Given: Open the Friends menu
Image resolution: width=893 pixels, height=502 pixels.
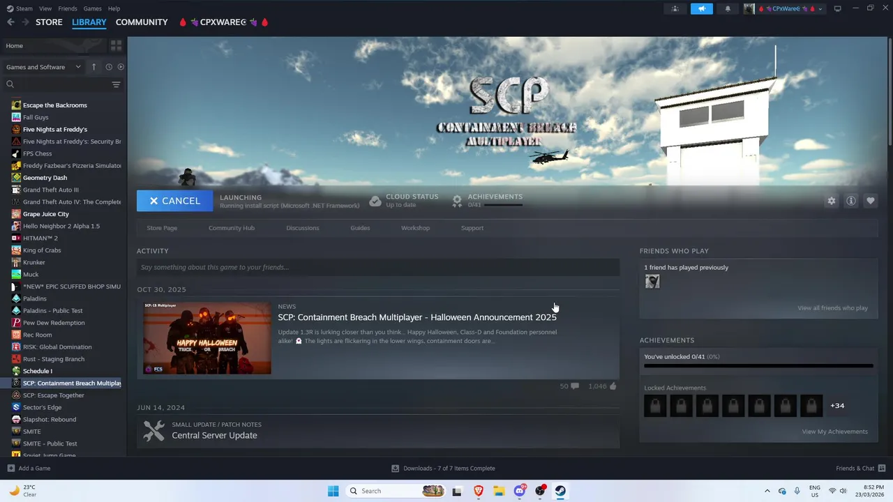Looking at the screenshot, I should [x=68, y=8].
